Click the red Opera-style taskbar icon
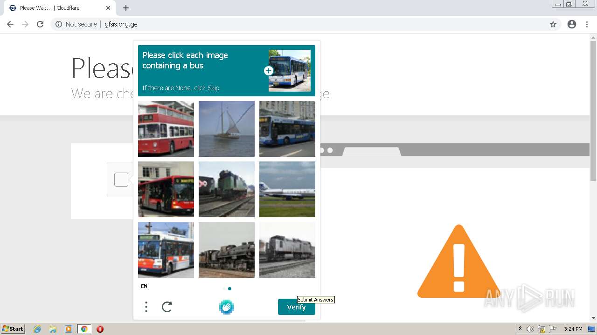 [100, 329]
